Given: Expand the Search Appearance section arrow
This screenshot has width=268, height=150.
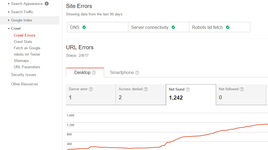Looking at the screenshot, I should (x=9, y=4).
